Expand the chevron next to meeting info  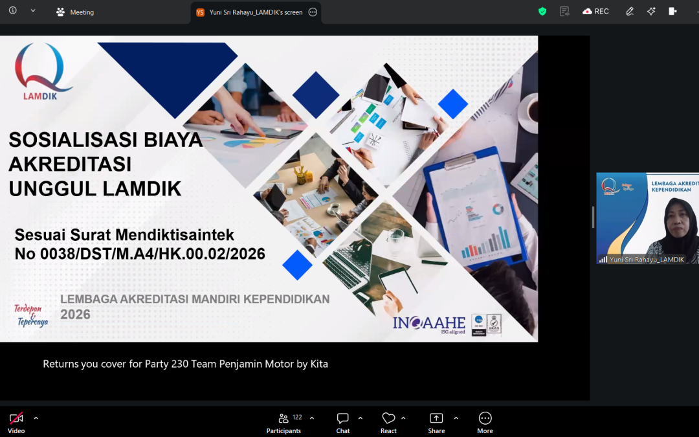click(x=33, y=11)
